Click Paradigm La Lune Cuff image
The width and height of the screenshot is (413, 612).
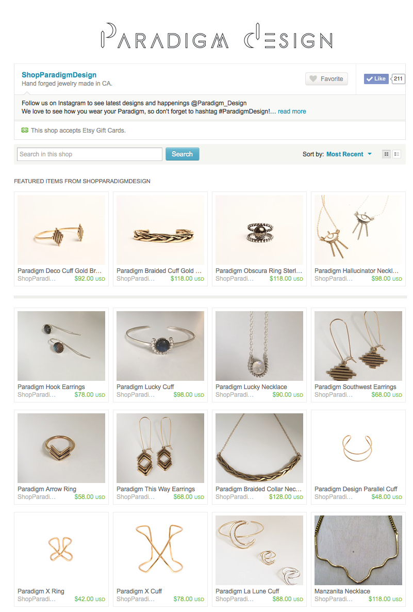point(259,550)
